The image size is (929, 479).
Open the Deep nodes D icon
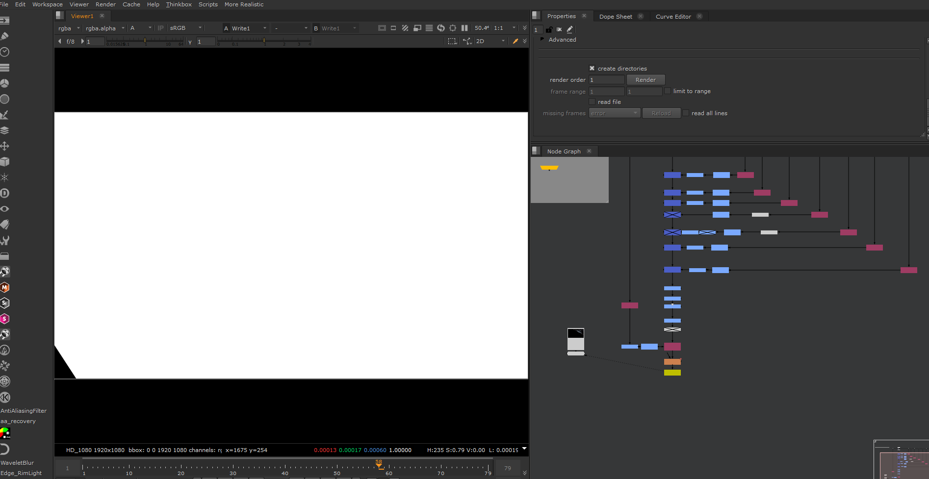tap(5, 193)
